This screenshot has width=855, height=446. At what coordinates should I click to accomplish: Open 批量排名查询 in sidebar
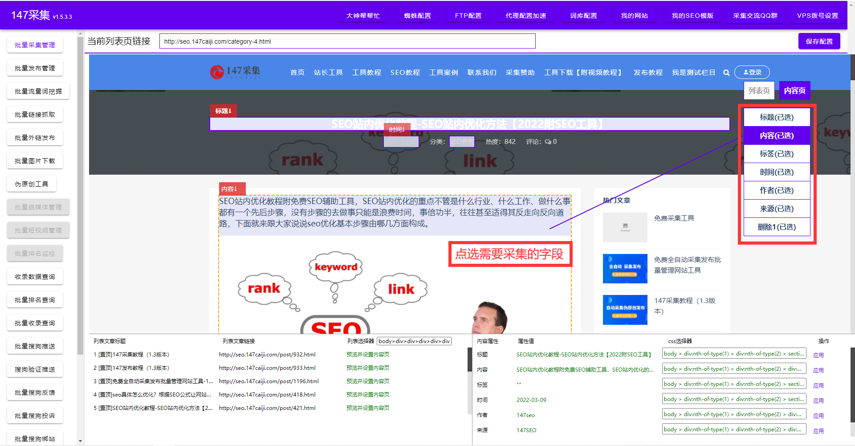click(x=35, y=300)
